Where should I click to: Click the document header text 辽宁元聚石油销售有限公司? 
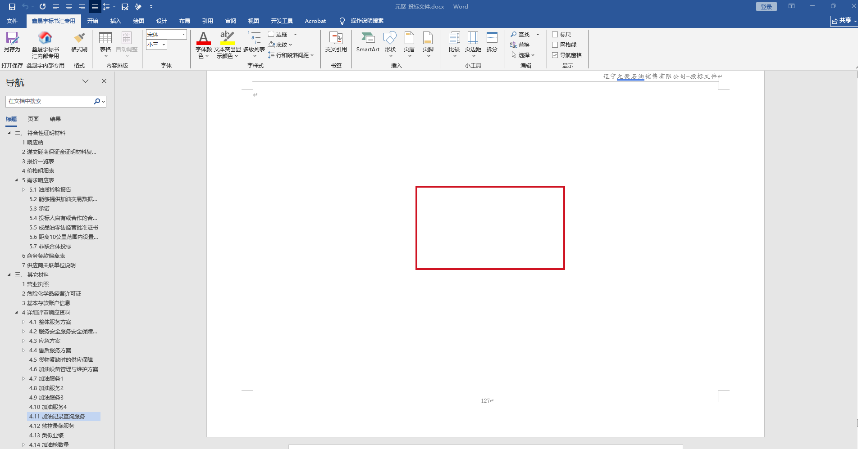pyautogui.click(x=644, y=76)
